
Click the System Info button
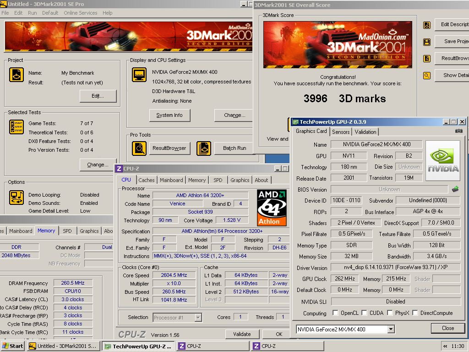click(x=169, y=115)
